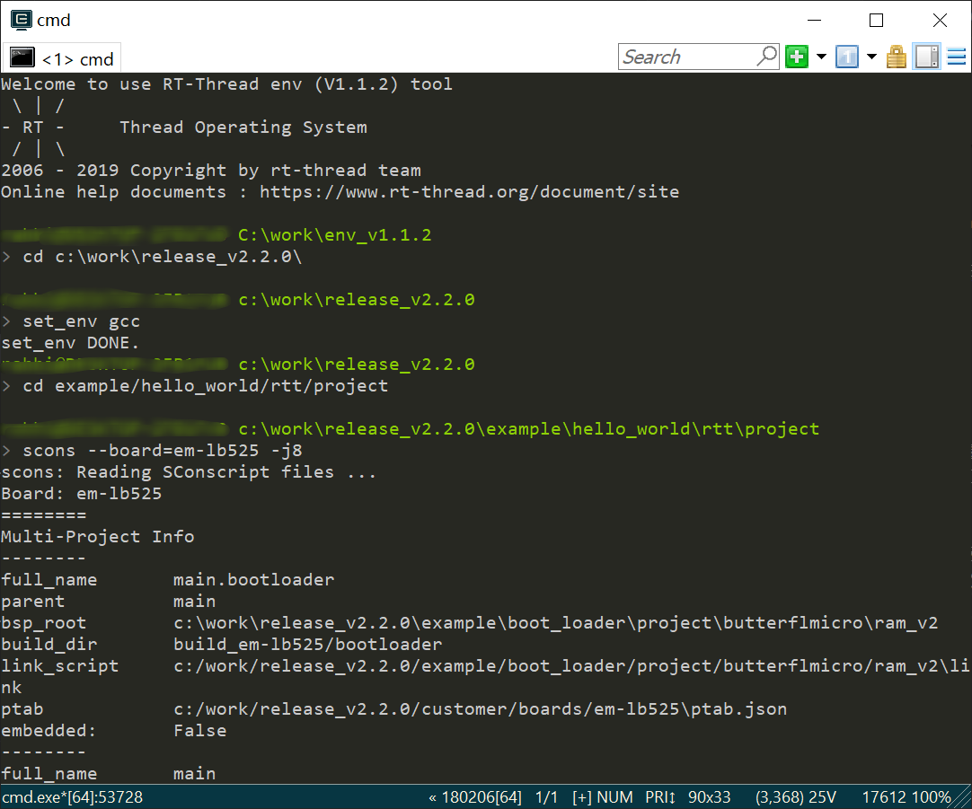Viewport: 972px width, 809px height.
Task: Click the active console number icon
Action: (847, 57)
